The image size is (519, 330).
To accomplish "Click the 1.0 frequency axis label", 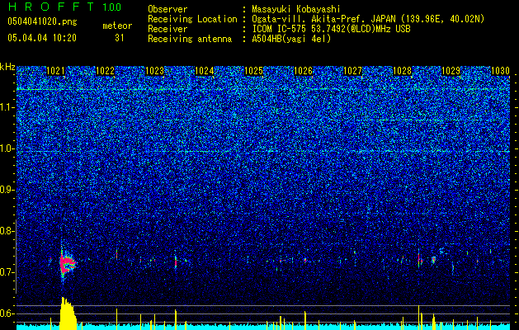I will (7, 148).
